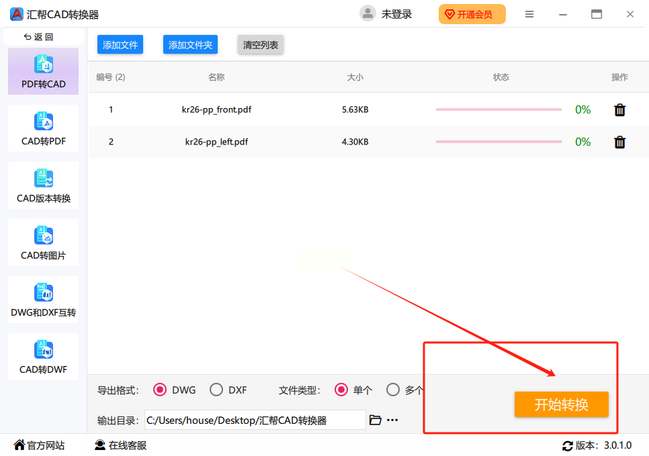Choose 多个 file type
Image resolution: width=649 pixels, height=456 pixels.
(405, 390)
